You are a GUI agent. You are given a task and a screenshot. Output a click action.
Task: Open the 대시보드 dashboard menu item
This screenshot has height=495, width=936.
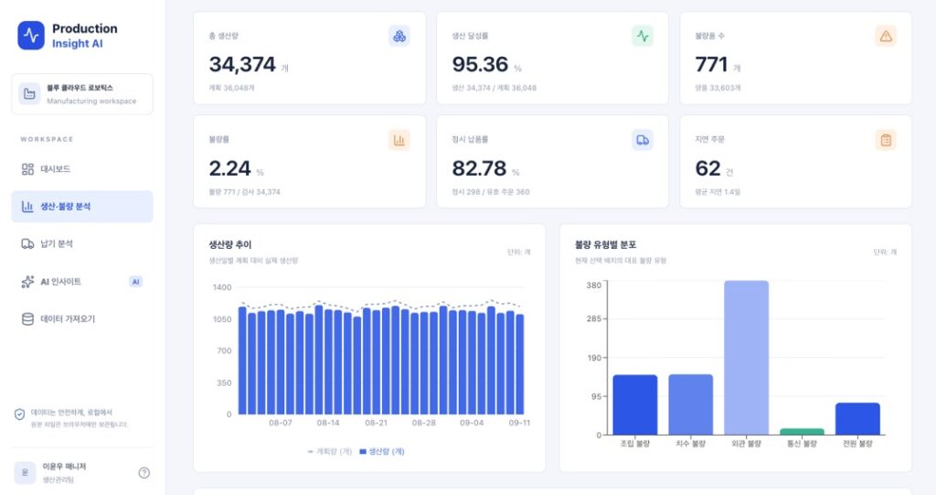(81, 169)
